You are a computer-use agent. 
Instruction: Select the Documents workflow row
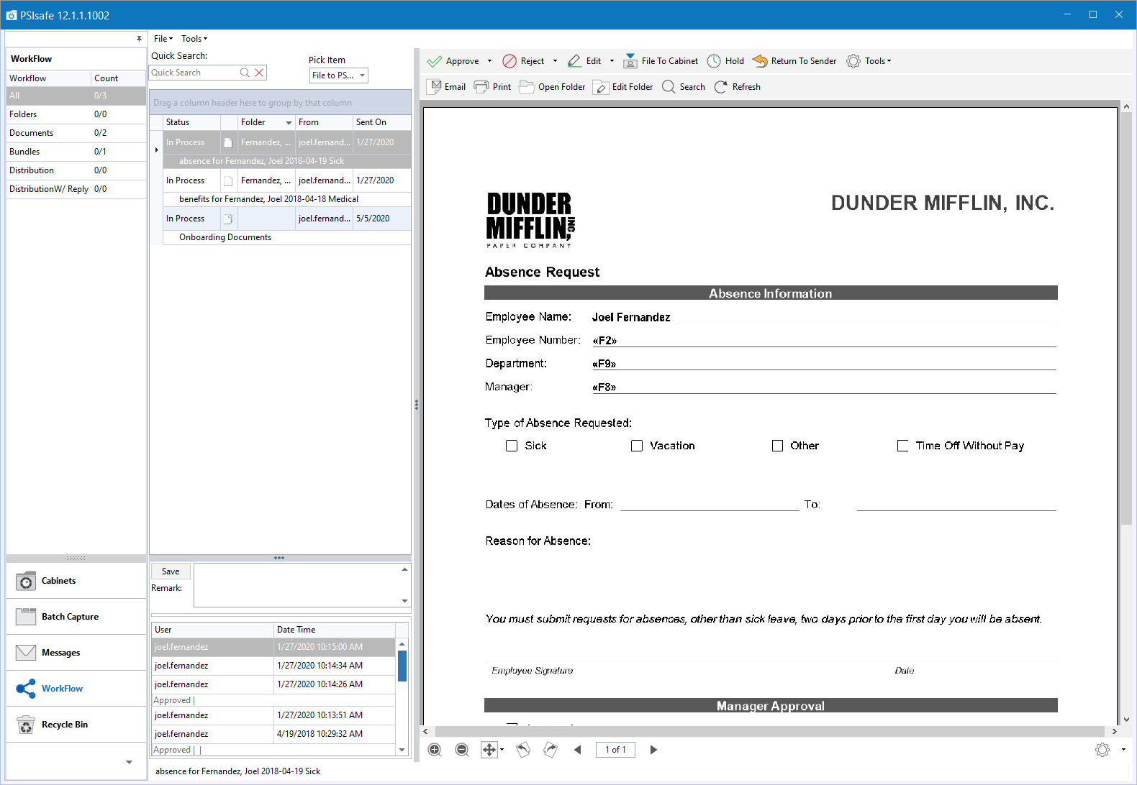point(76,133)
